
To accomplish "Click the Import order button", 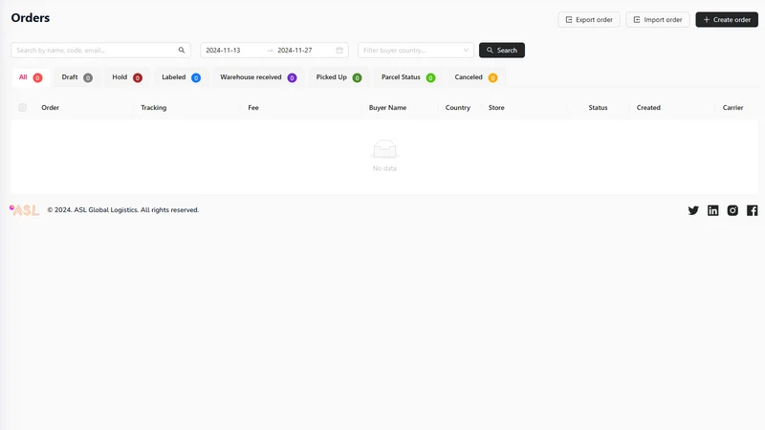I will point(658,19).
